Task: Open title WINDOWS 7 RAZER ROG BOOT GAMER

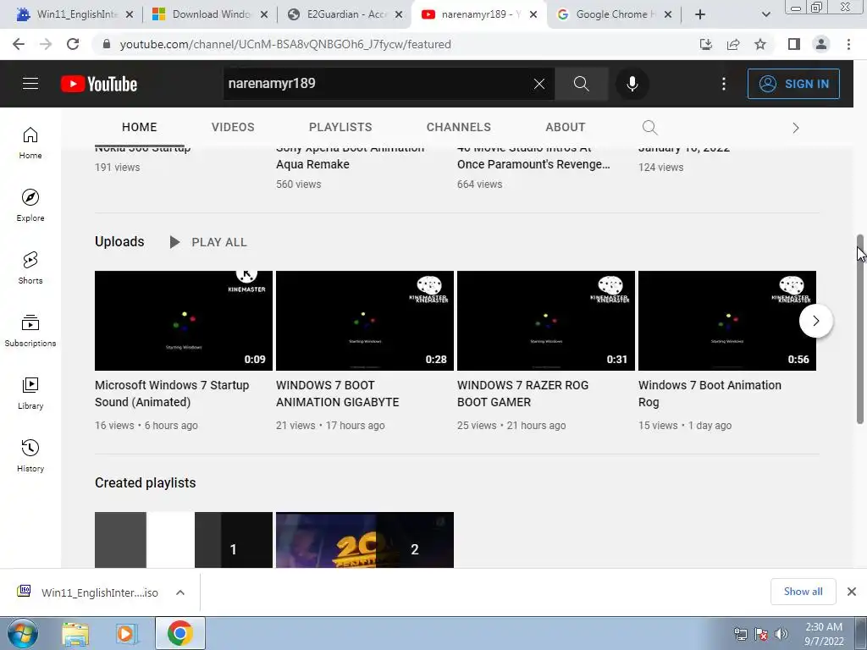Action: tap(522, 394)
